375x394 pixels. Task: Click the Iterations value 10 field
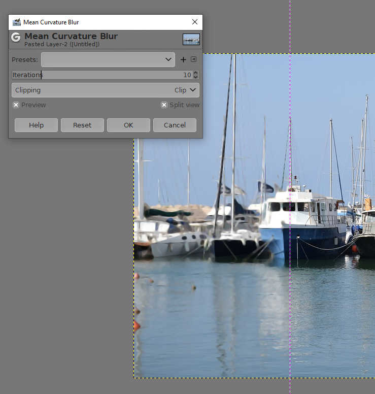tap(186, 75)
